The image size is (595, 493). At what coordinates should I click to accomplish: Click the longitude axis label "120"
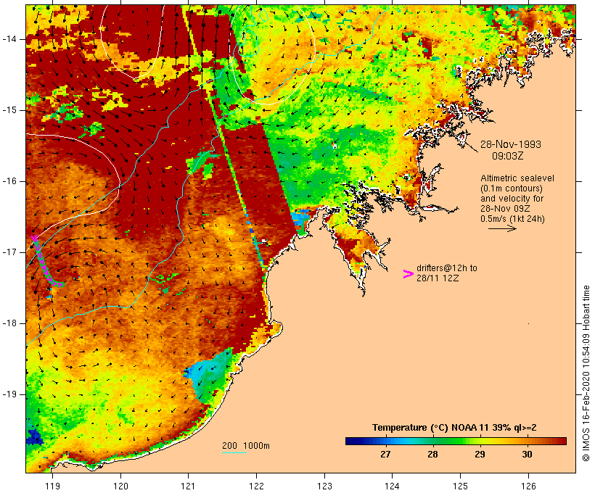pos(120,486)
